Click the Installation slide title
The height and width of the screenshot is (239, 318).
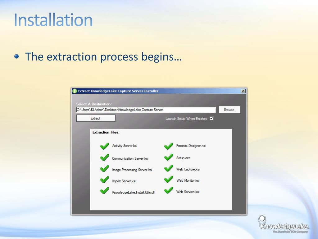[x=53, y=20]
